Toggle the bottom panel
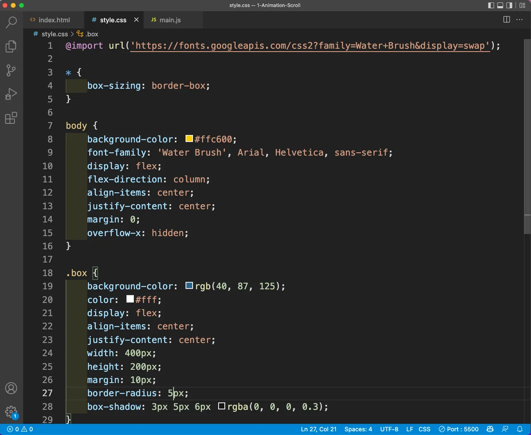Viewport: 531px width, 435px height. (500, 5)
